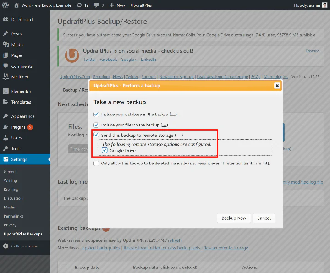Enable Only allow this backup deleted manually
330x273 pixels.
coord(96,163)
